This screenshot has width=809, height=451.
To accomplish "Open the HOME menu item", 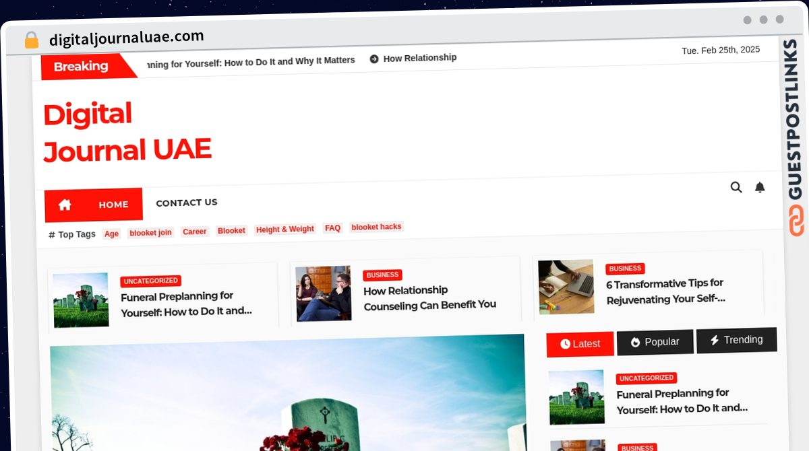I will 113,205.
